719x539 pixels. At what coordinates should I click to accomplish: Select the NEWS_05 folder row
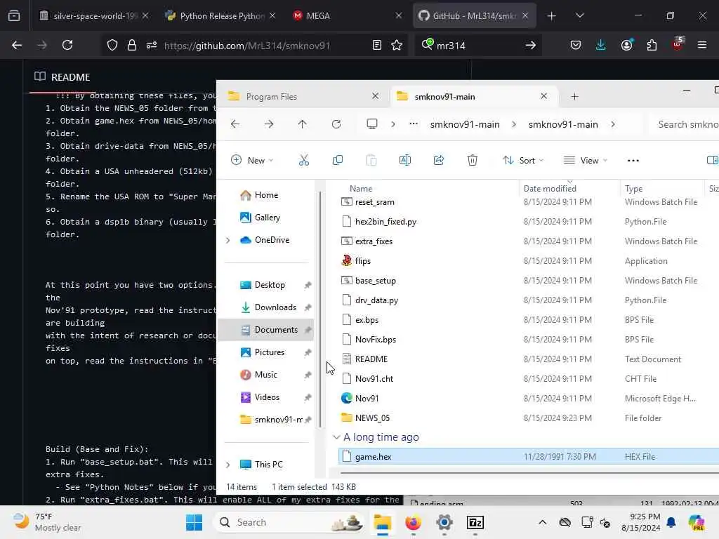click(527, 418)
